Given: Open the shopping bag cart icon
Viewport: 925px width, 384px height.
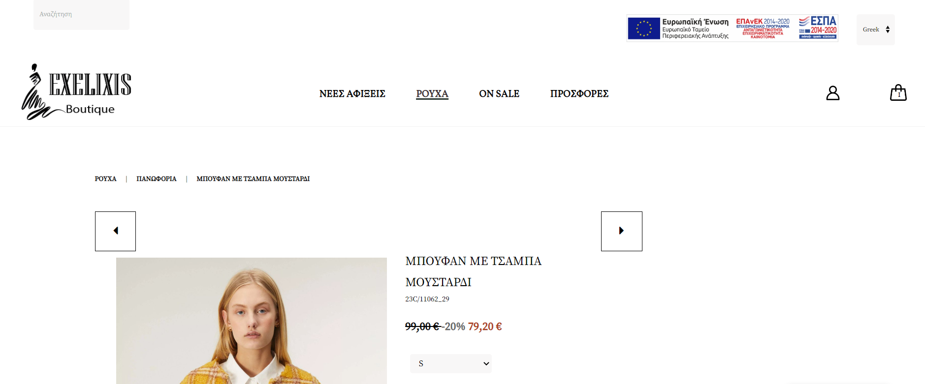Looking at the screenshot, I should (x=898, y=92).
